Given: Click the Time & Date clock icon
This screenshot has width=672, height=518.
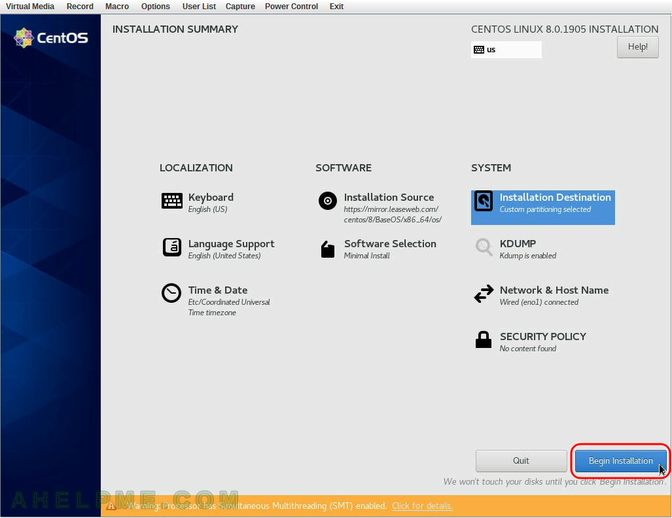Looking at the screenshot, I should tap(171, 293).
